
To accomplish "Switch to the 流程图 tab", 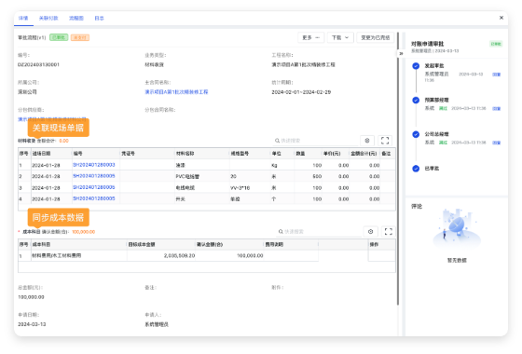I will click(76, 19).
